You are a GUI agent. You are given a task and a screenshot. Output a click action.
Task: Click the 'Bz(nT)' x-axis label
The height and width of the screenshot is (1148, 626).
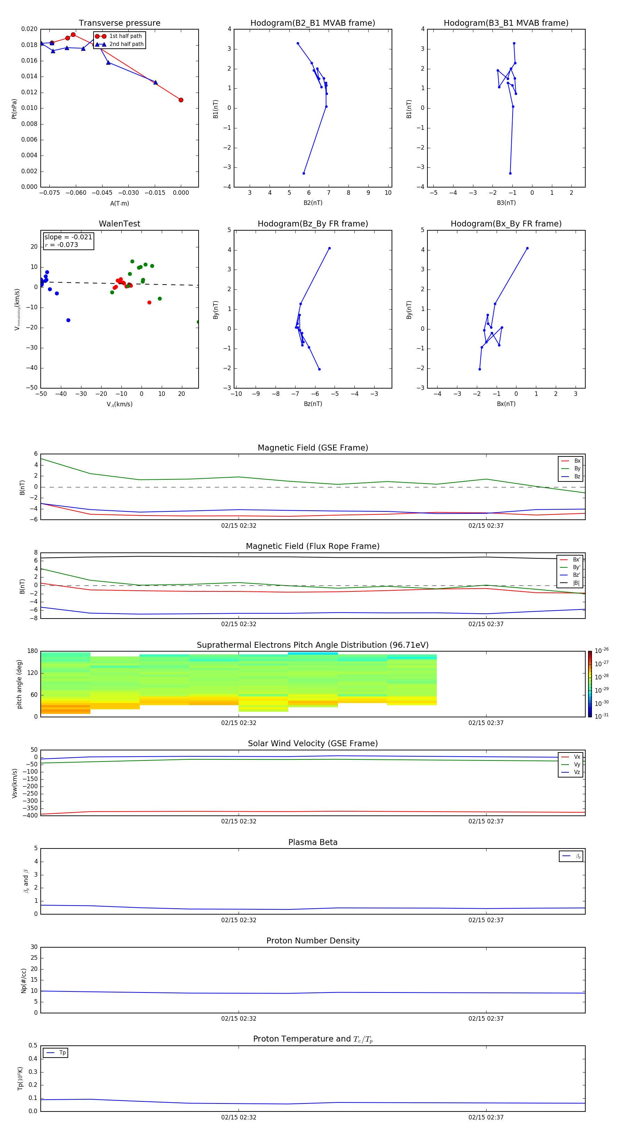[313, 404]
